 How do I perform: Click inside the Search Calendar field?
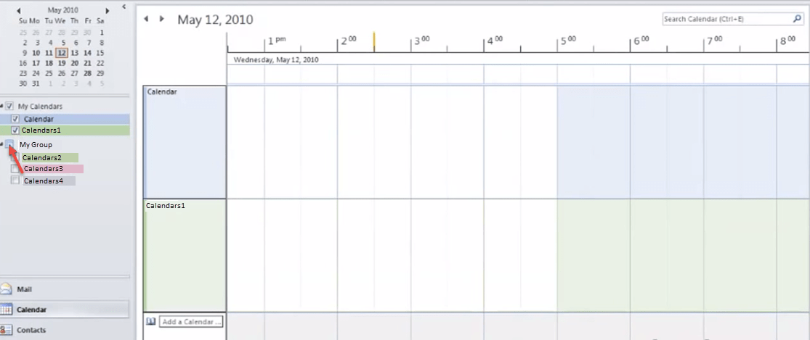click(x=725, y=19)
